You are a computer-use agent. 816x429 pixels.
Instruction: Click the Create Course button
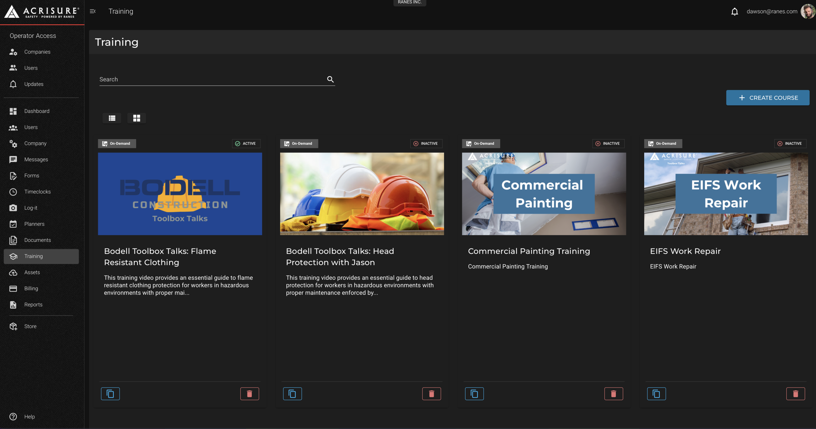click(768, 98)
